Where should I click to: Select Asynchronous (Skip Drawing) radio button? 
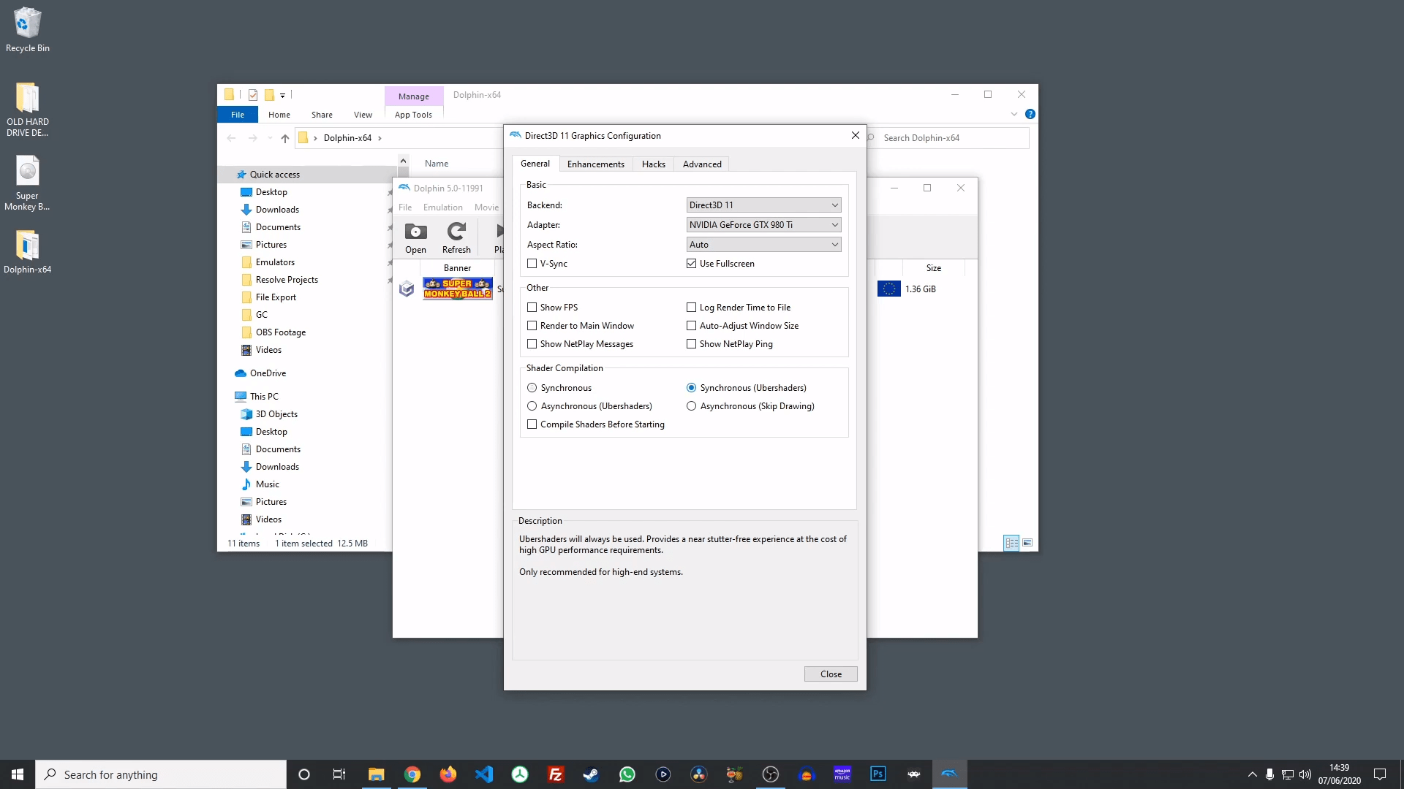[691, 405]
